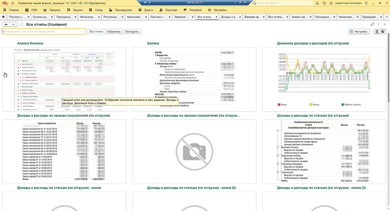
Task: Collapse the Бытовая техника group
Action: 278,147
